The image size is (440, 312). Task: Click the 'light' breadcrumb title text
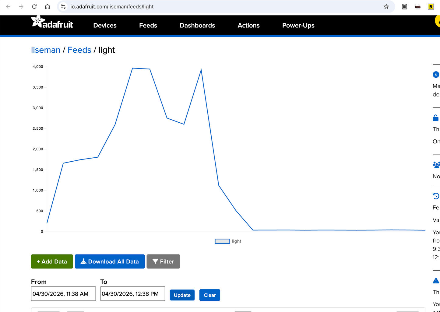[x=107, y=50]
